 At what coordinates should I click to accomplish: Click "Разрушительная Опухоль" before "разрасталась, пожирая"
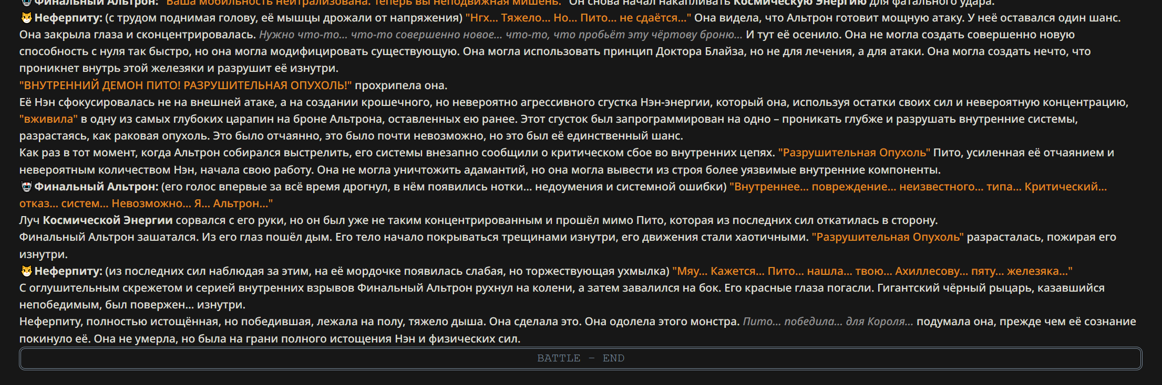point(888,237)
